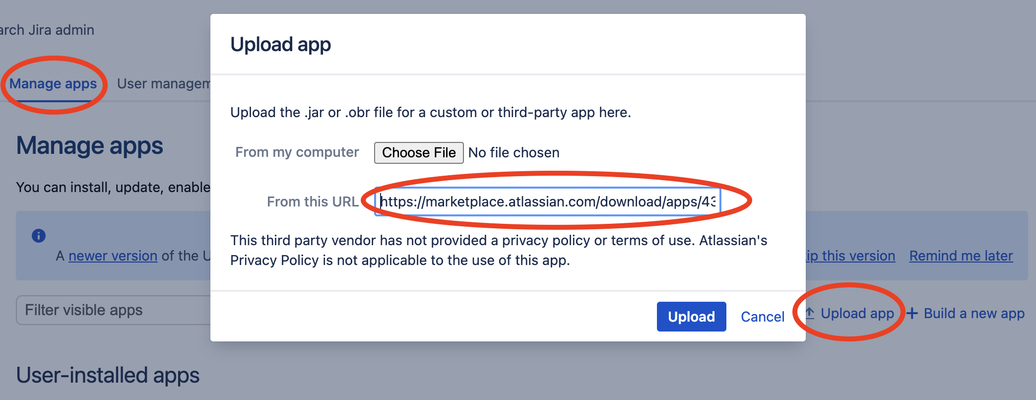Click the plus icon beside Build a new app
The width and height of the screenshot is (1036, 400).
(x=912, y=313)
